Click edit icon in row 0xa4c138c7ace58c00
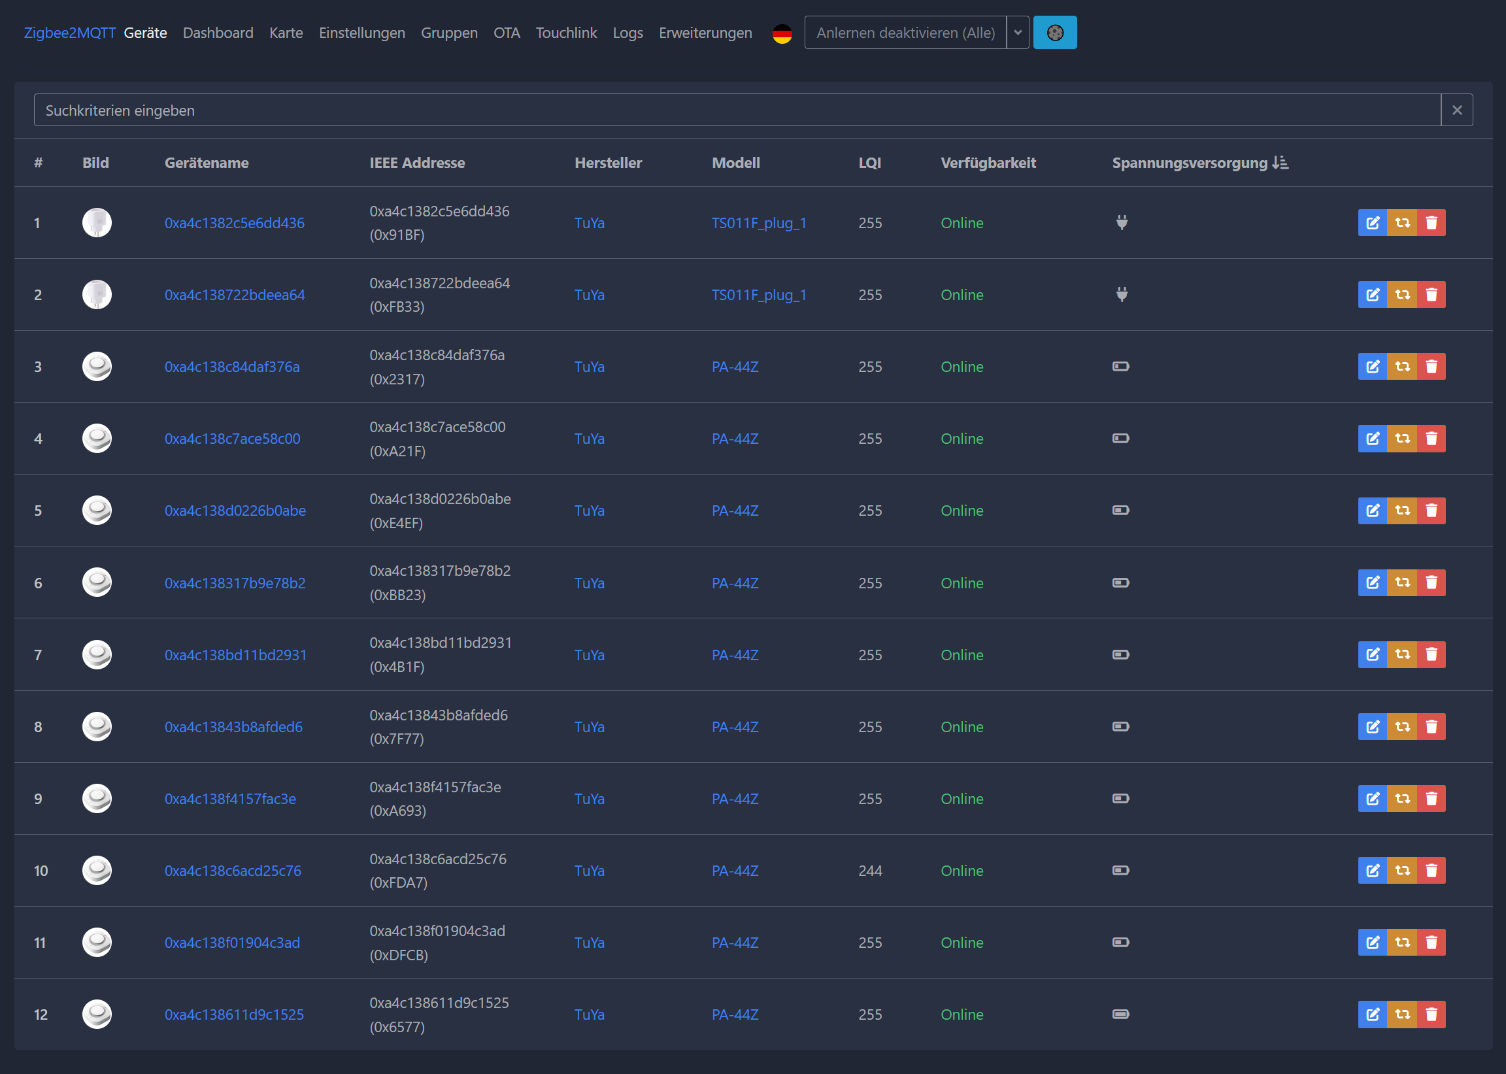The height and width of the screenshot is (1074, 1506). [1373, 439]
